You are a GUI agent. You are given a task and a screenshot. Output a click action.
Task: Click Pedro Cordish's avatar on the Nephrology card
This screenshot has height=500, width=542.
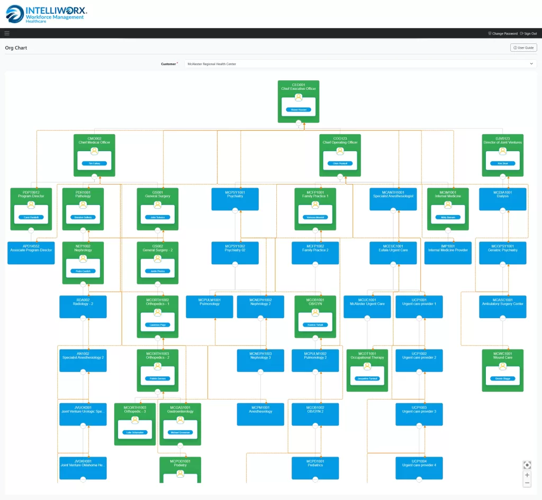pyautogui.click(x=83, y=259)
